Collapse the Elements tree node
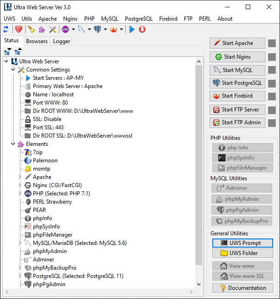 [x=13, y=144]
